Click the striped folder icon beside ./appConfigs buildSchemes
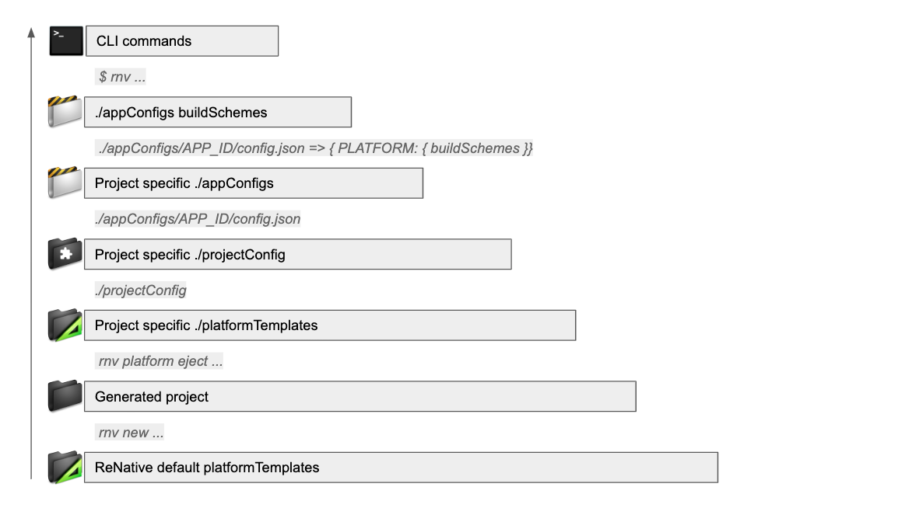 [x=65, y=112]
